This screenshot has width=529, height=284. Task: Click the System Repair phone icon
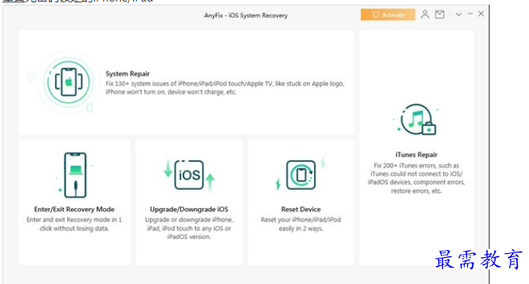click(69, 82)
